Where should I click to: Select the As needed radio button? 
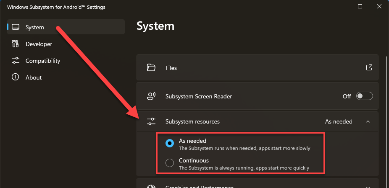pos(170,144)
